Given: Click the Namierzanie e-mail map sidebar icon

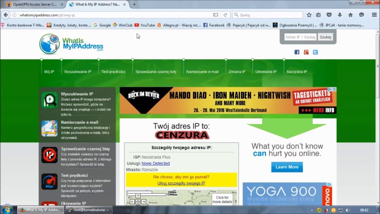Looking at the screenshot, I should [49, 128].
